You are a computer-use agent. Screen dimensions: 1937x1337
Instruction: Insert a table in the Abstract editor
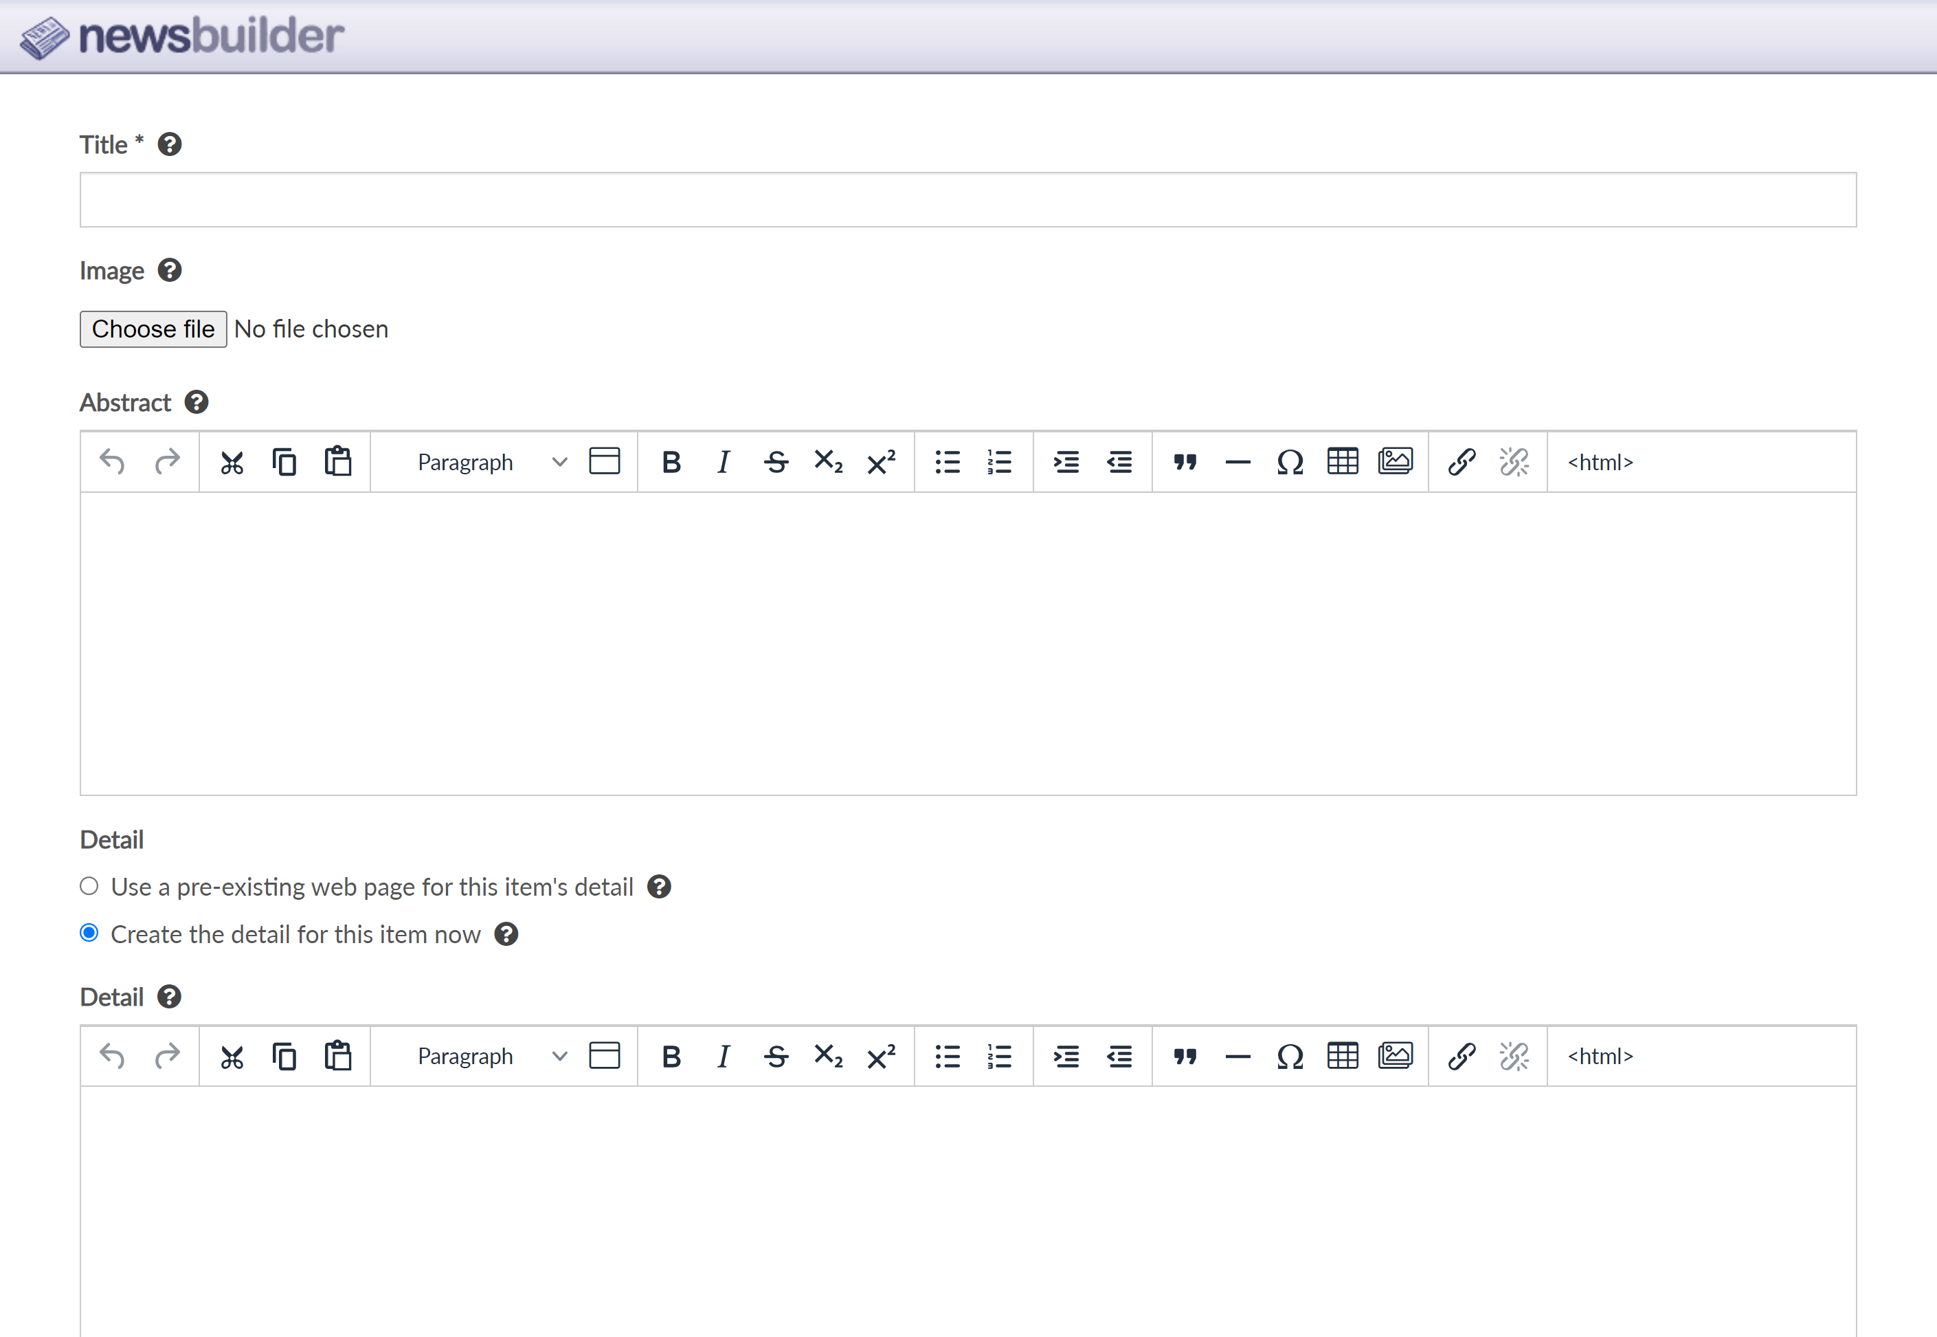pyautogui.click(x=1343, y=461)
